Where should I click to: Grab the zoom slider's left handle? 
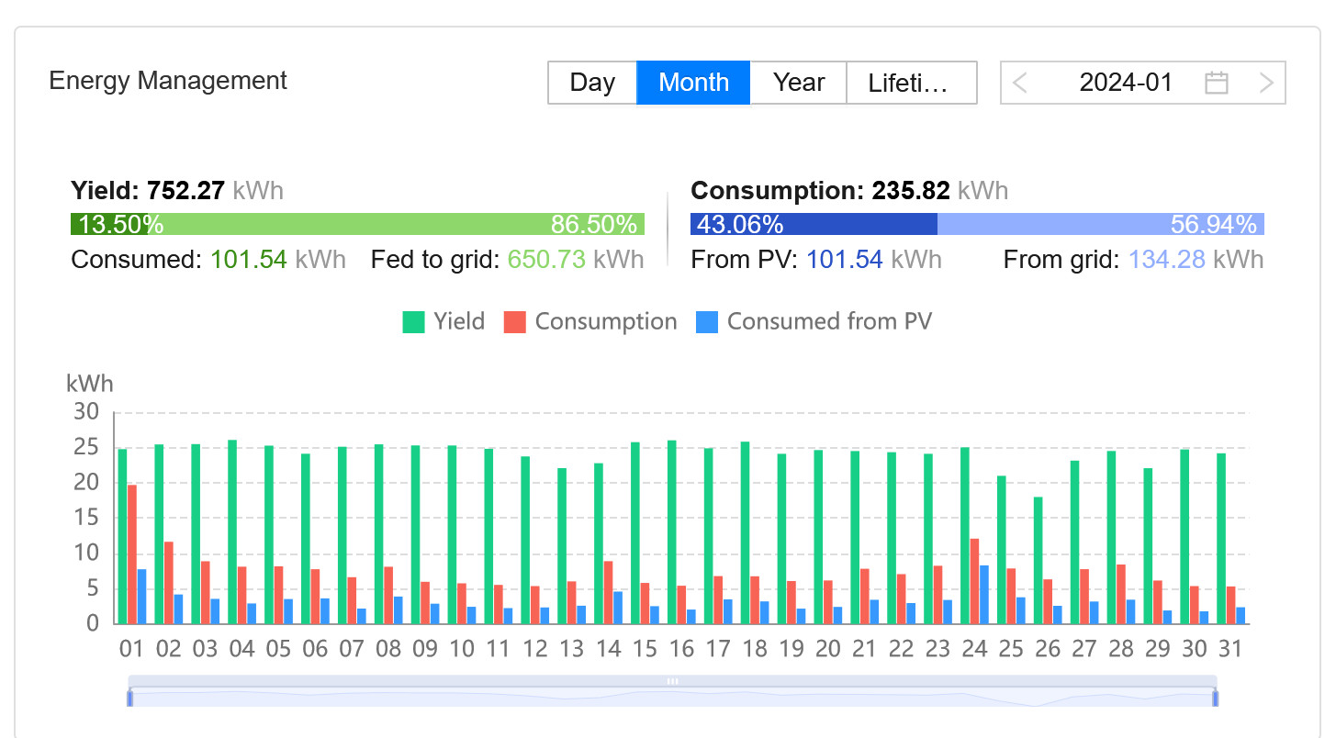(129, 698)
